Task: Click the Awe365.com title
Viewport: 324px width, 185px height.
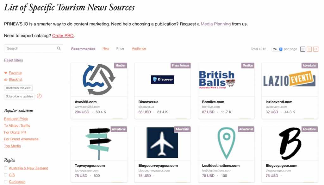Action: [85, 102]
